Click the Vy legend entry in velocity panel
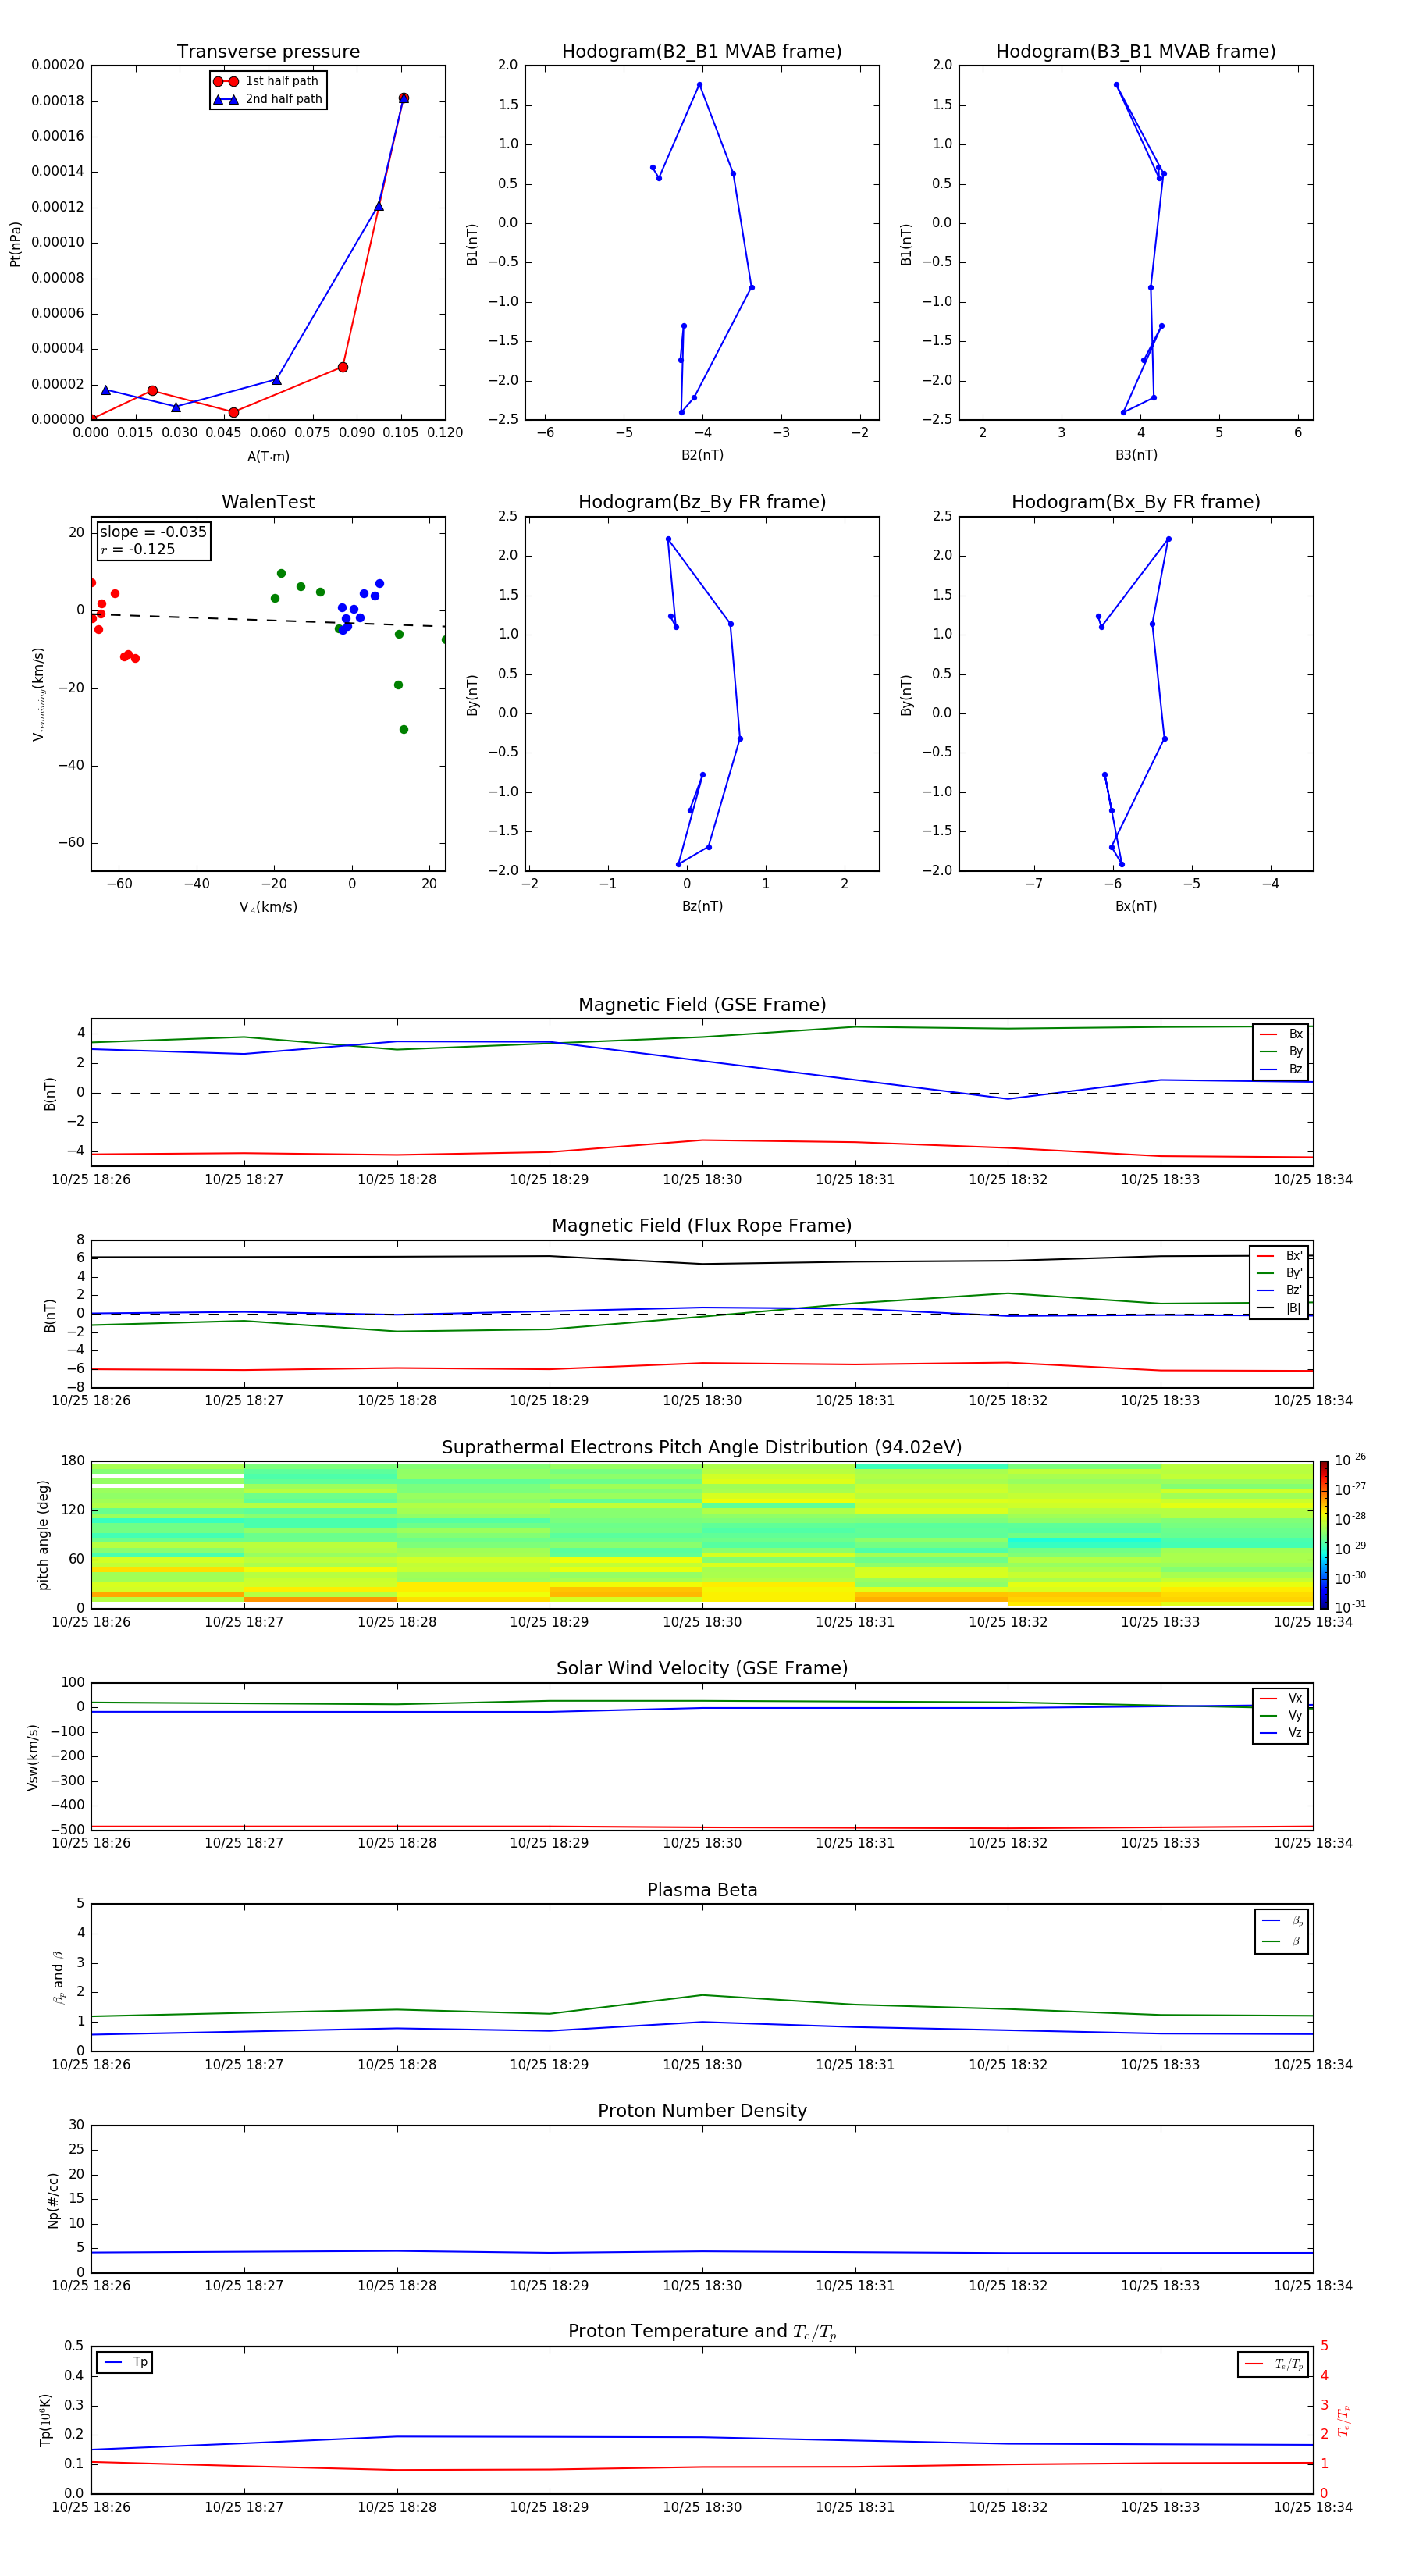This screenshot has height=2576, width=1405. [x=1281, y=1716]
